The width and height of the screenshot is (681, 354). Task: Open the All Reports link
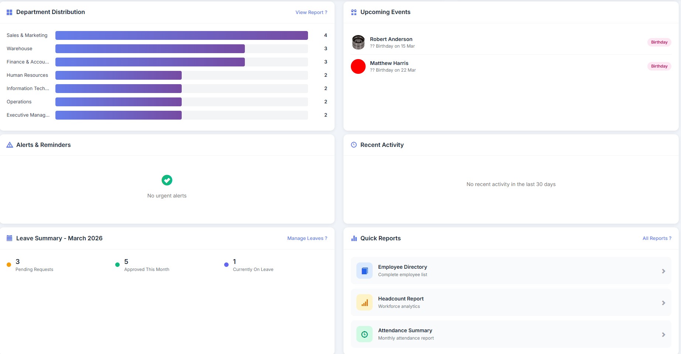pyautogui.click(x=657, y=238)
